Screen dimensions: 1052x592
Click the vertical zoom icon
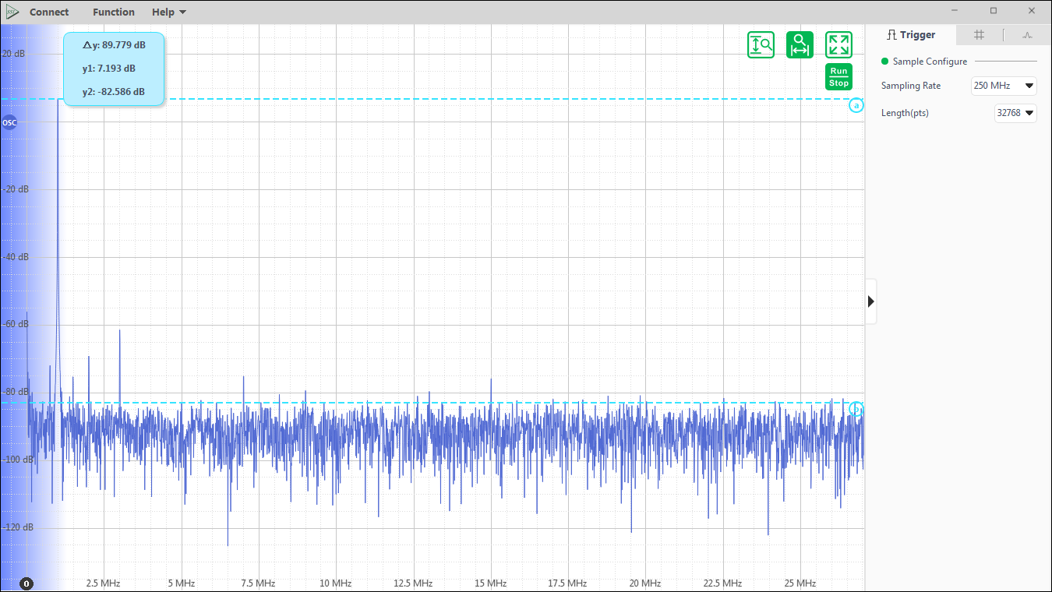[761, 45]
